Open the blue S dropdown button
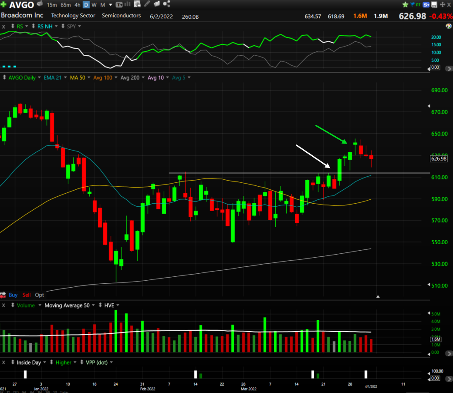 pyautogui.click(x=426, y=5)
